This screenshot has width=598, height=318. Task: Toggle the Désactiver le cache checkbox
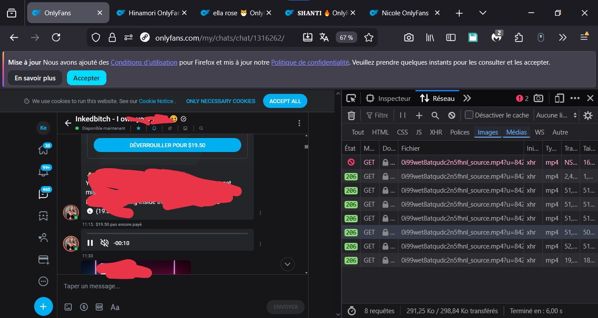click(x=469, y=115)
